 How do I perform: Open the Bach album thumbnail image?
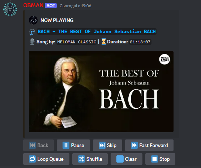(101, 91)
